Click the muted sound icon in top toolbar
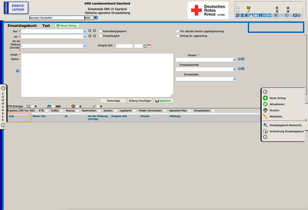The image size is (308, 210). point(237,15)
